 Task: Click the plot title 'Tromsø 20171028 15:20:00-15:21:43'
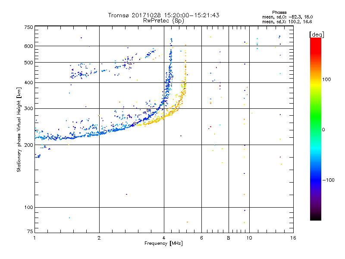164,15
